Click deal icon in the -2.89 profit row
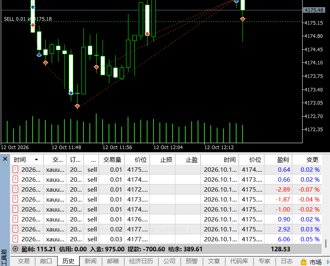This screenshot has height=266, width=330. click(x=16, y=189)
